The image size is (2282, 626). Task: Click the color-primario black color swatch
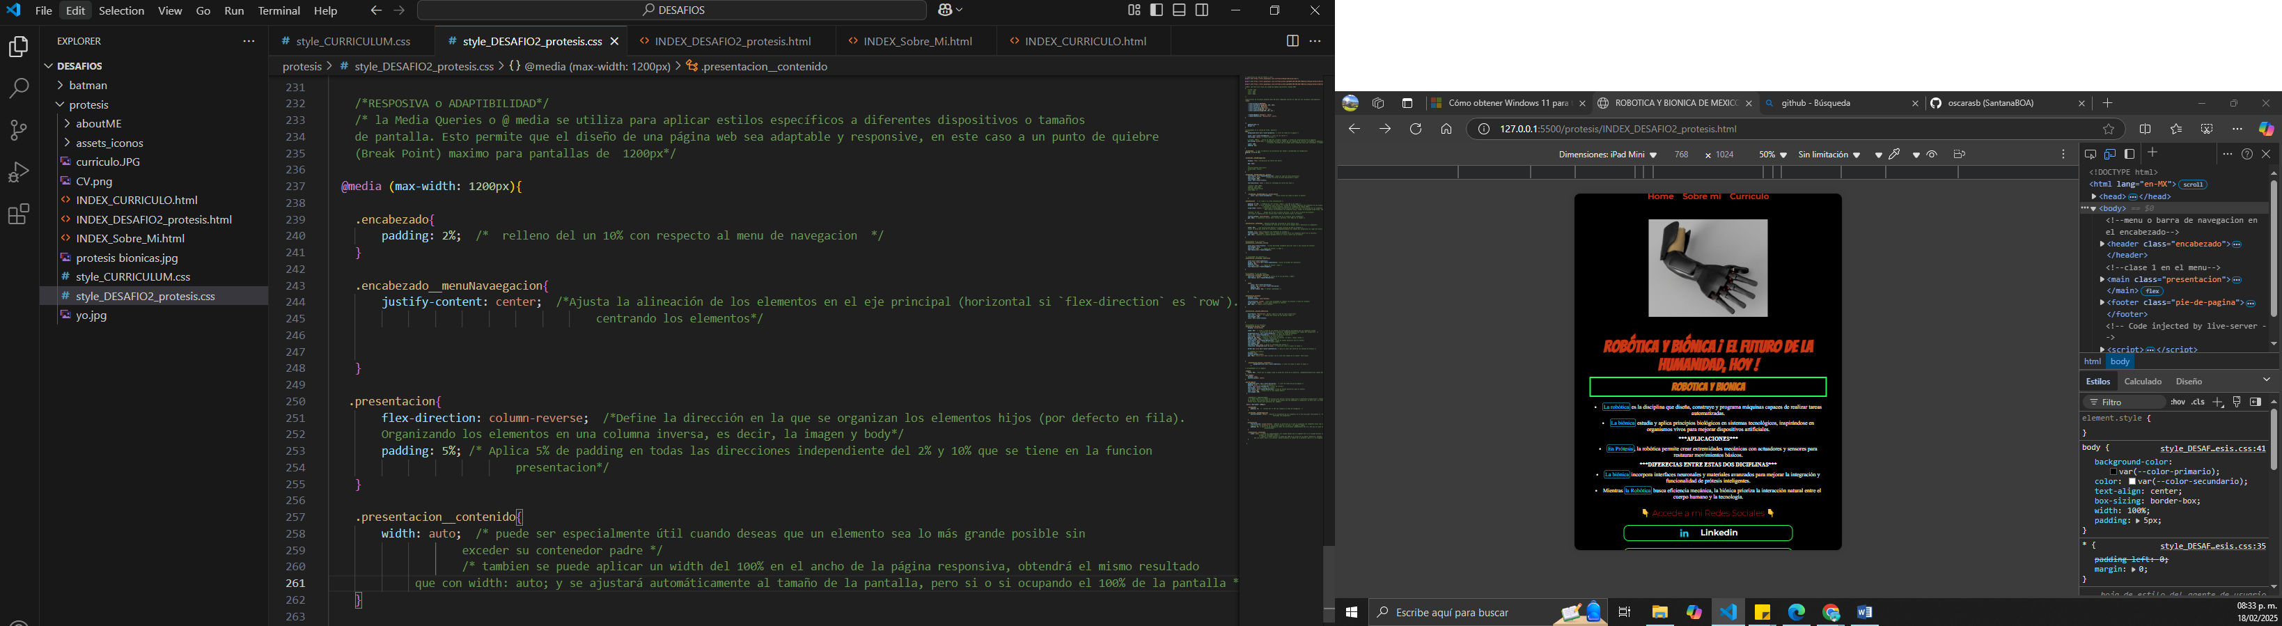(x=2113, y=472)
